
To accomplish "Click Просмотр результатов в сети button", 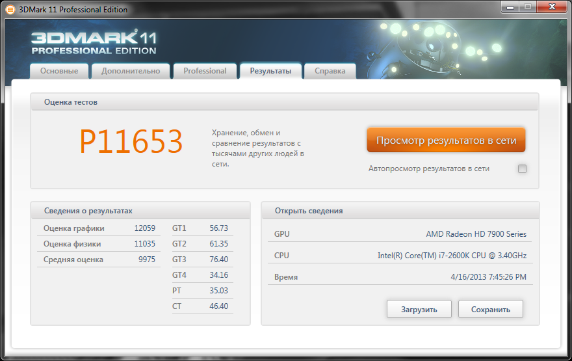I will (x=446, y=140).
